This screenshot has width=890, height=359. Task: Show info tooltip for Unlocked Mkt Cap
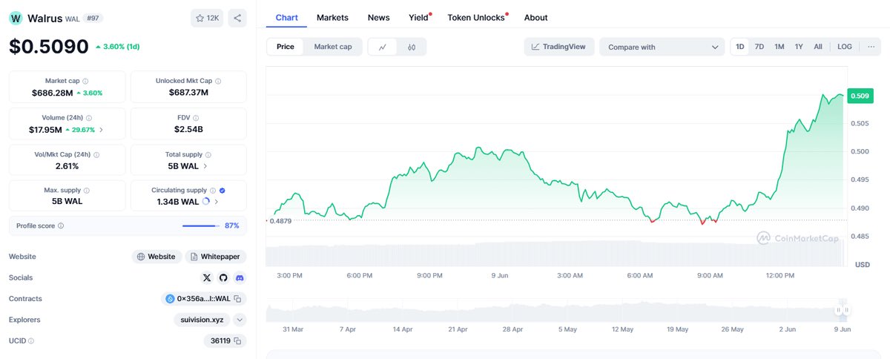coord(218,81)
